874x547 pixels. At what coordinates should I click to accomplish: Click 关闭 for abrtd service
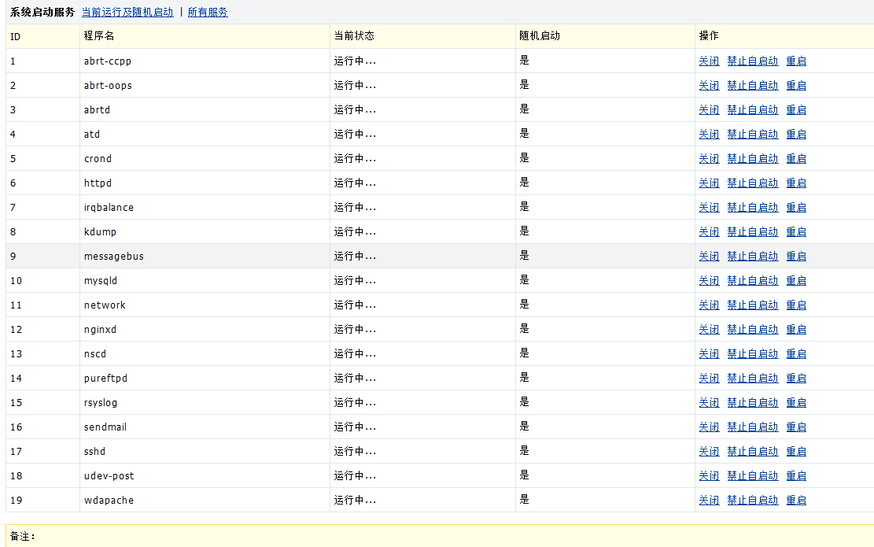tap(709, 110)
